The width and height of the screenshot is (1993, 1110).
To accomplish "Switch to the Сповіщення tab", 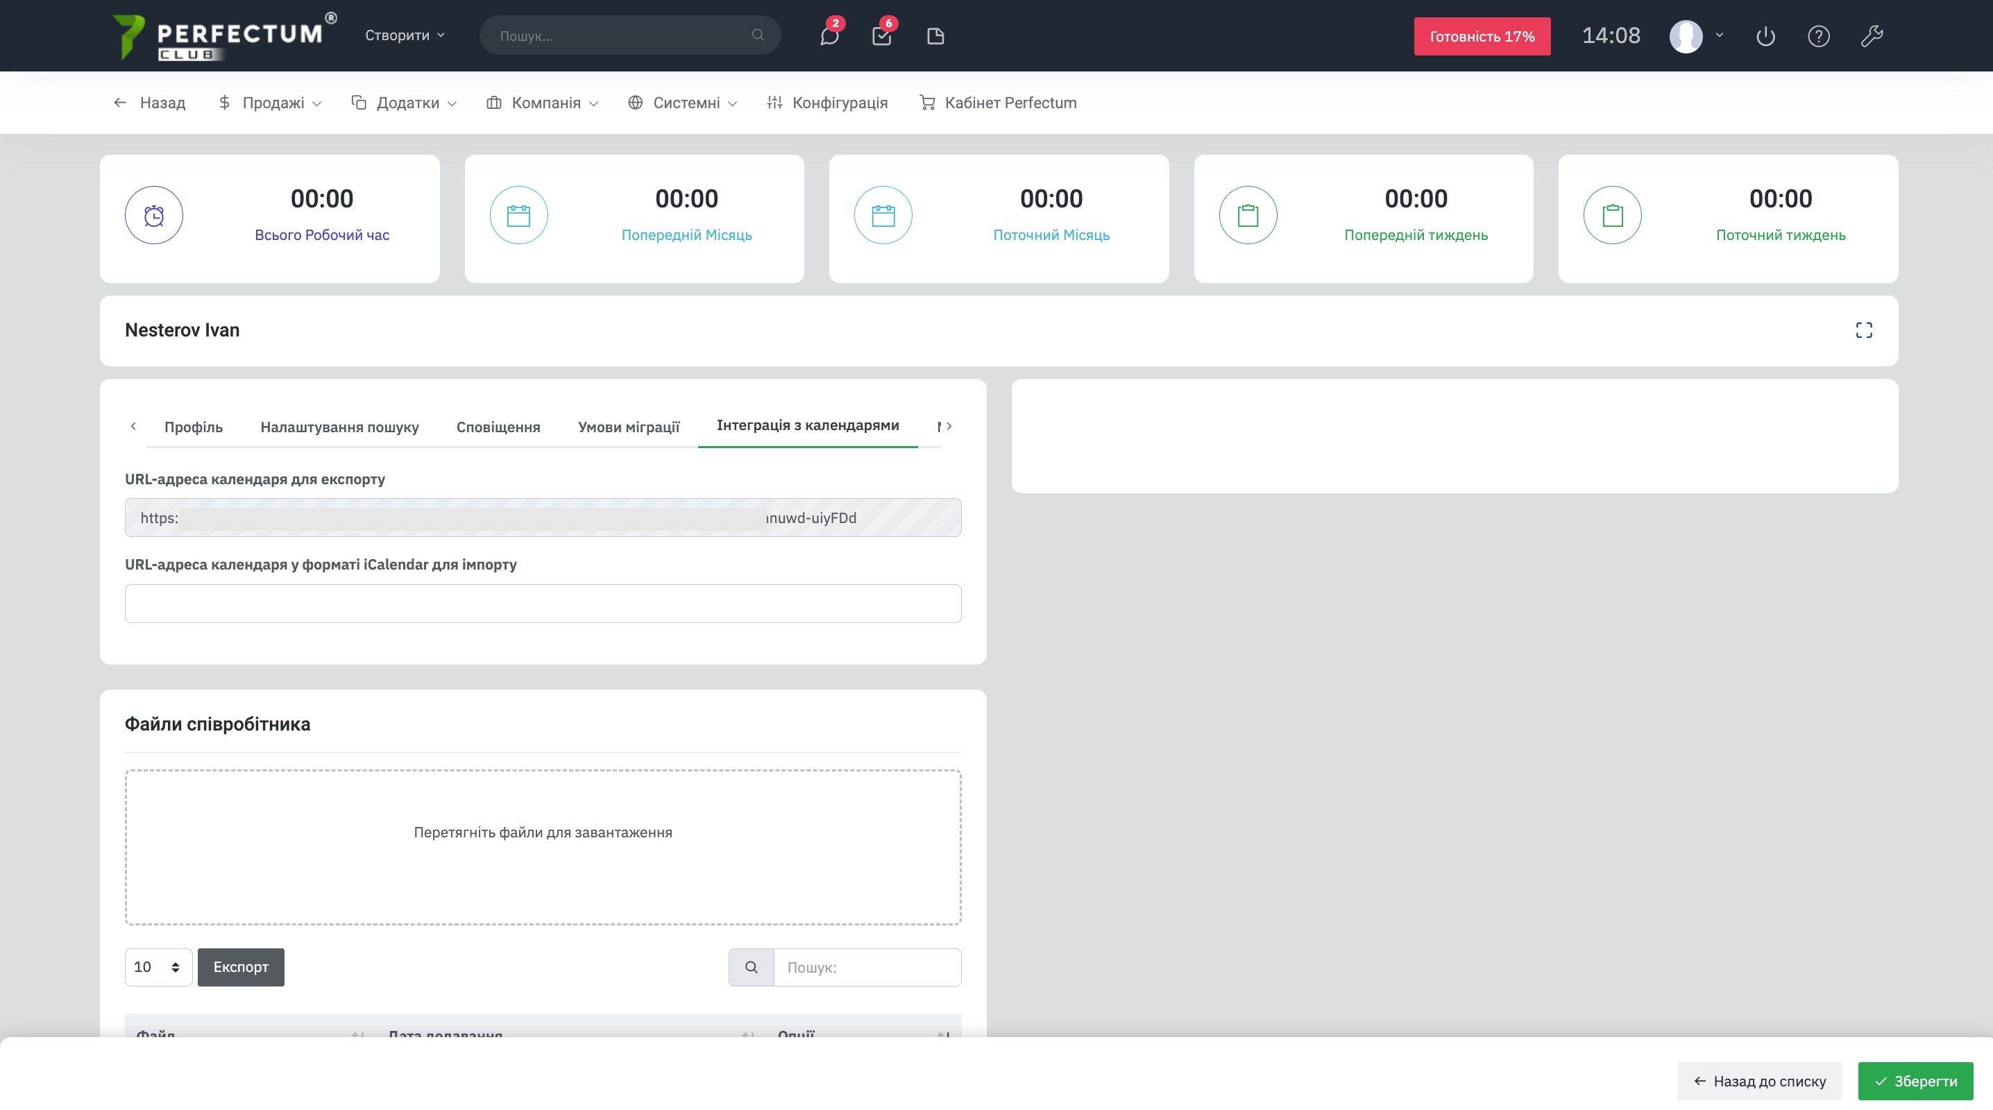I will point(498,427).
